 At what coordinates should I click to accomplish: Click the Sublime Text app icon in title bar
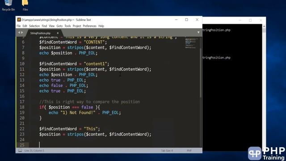point(19,20)
